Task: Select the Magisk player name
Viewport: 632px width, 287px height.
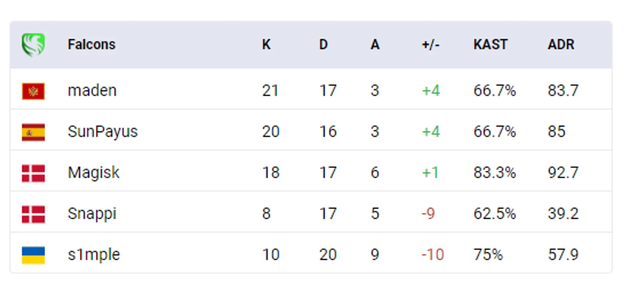Action: [94, 173]
